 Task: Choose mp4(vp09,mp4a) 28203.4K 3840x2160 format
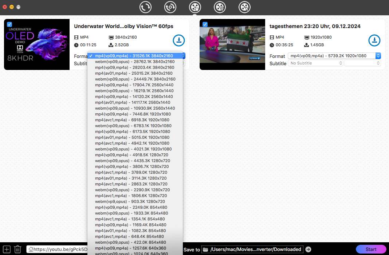135,67
